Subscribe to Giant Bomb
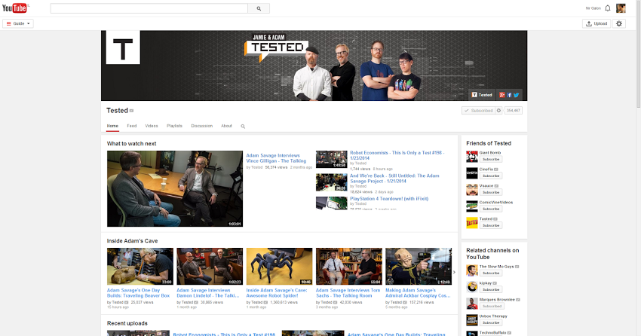The height and width of the screenshot is (336, 641). [x=491, y=159]
